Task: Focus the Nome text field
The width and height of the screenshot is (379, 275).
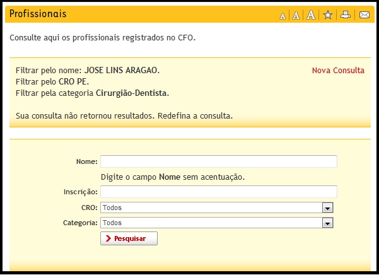Action: tap(218, 161)
